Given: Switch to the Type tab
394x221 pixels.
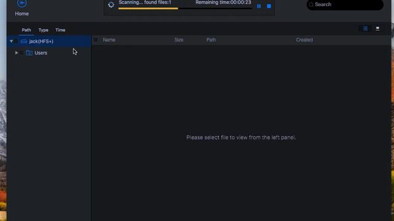Looking at the screenshot, I should coord(43,30).
